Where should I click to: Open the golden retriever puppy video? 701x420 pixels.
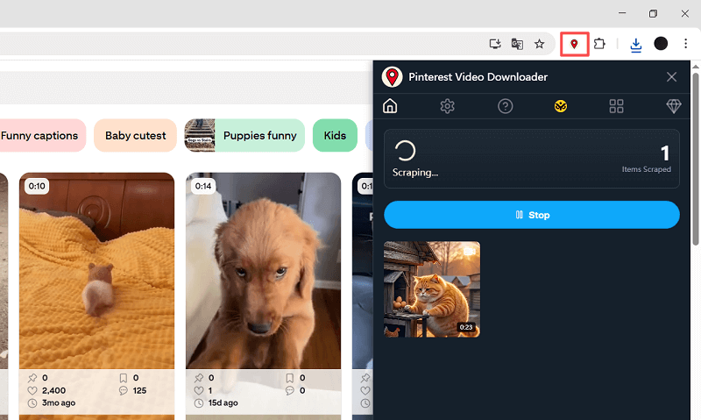pos(264,271)
